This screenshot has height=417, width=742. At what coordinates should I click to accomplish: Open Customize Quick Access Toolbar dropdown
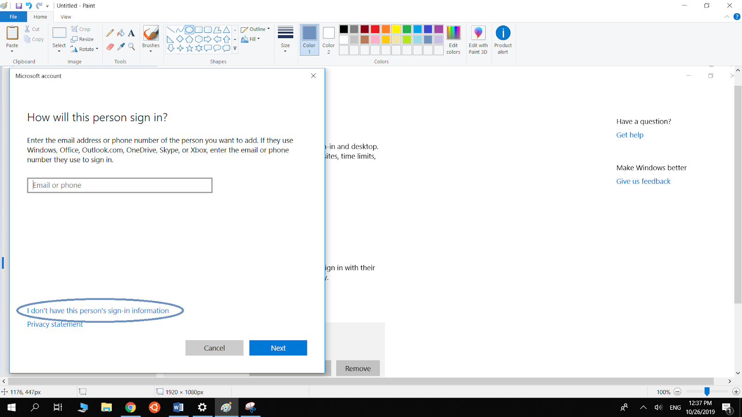[47, 6]
